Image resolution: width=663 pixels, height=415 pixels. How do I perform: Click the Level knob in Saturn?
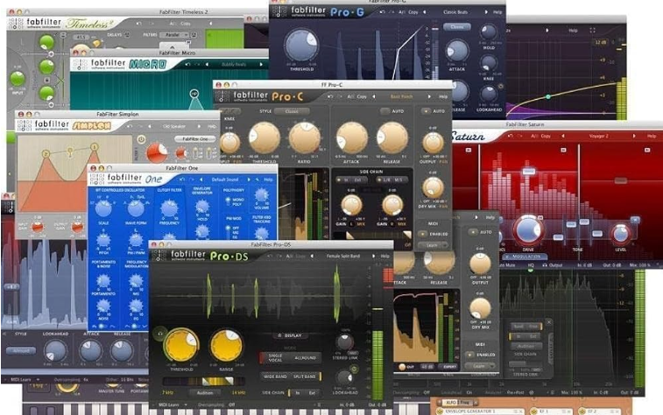[x=621, y=234]
